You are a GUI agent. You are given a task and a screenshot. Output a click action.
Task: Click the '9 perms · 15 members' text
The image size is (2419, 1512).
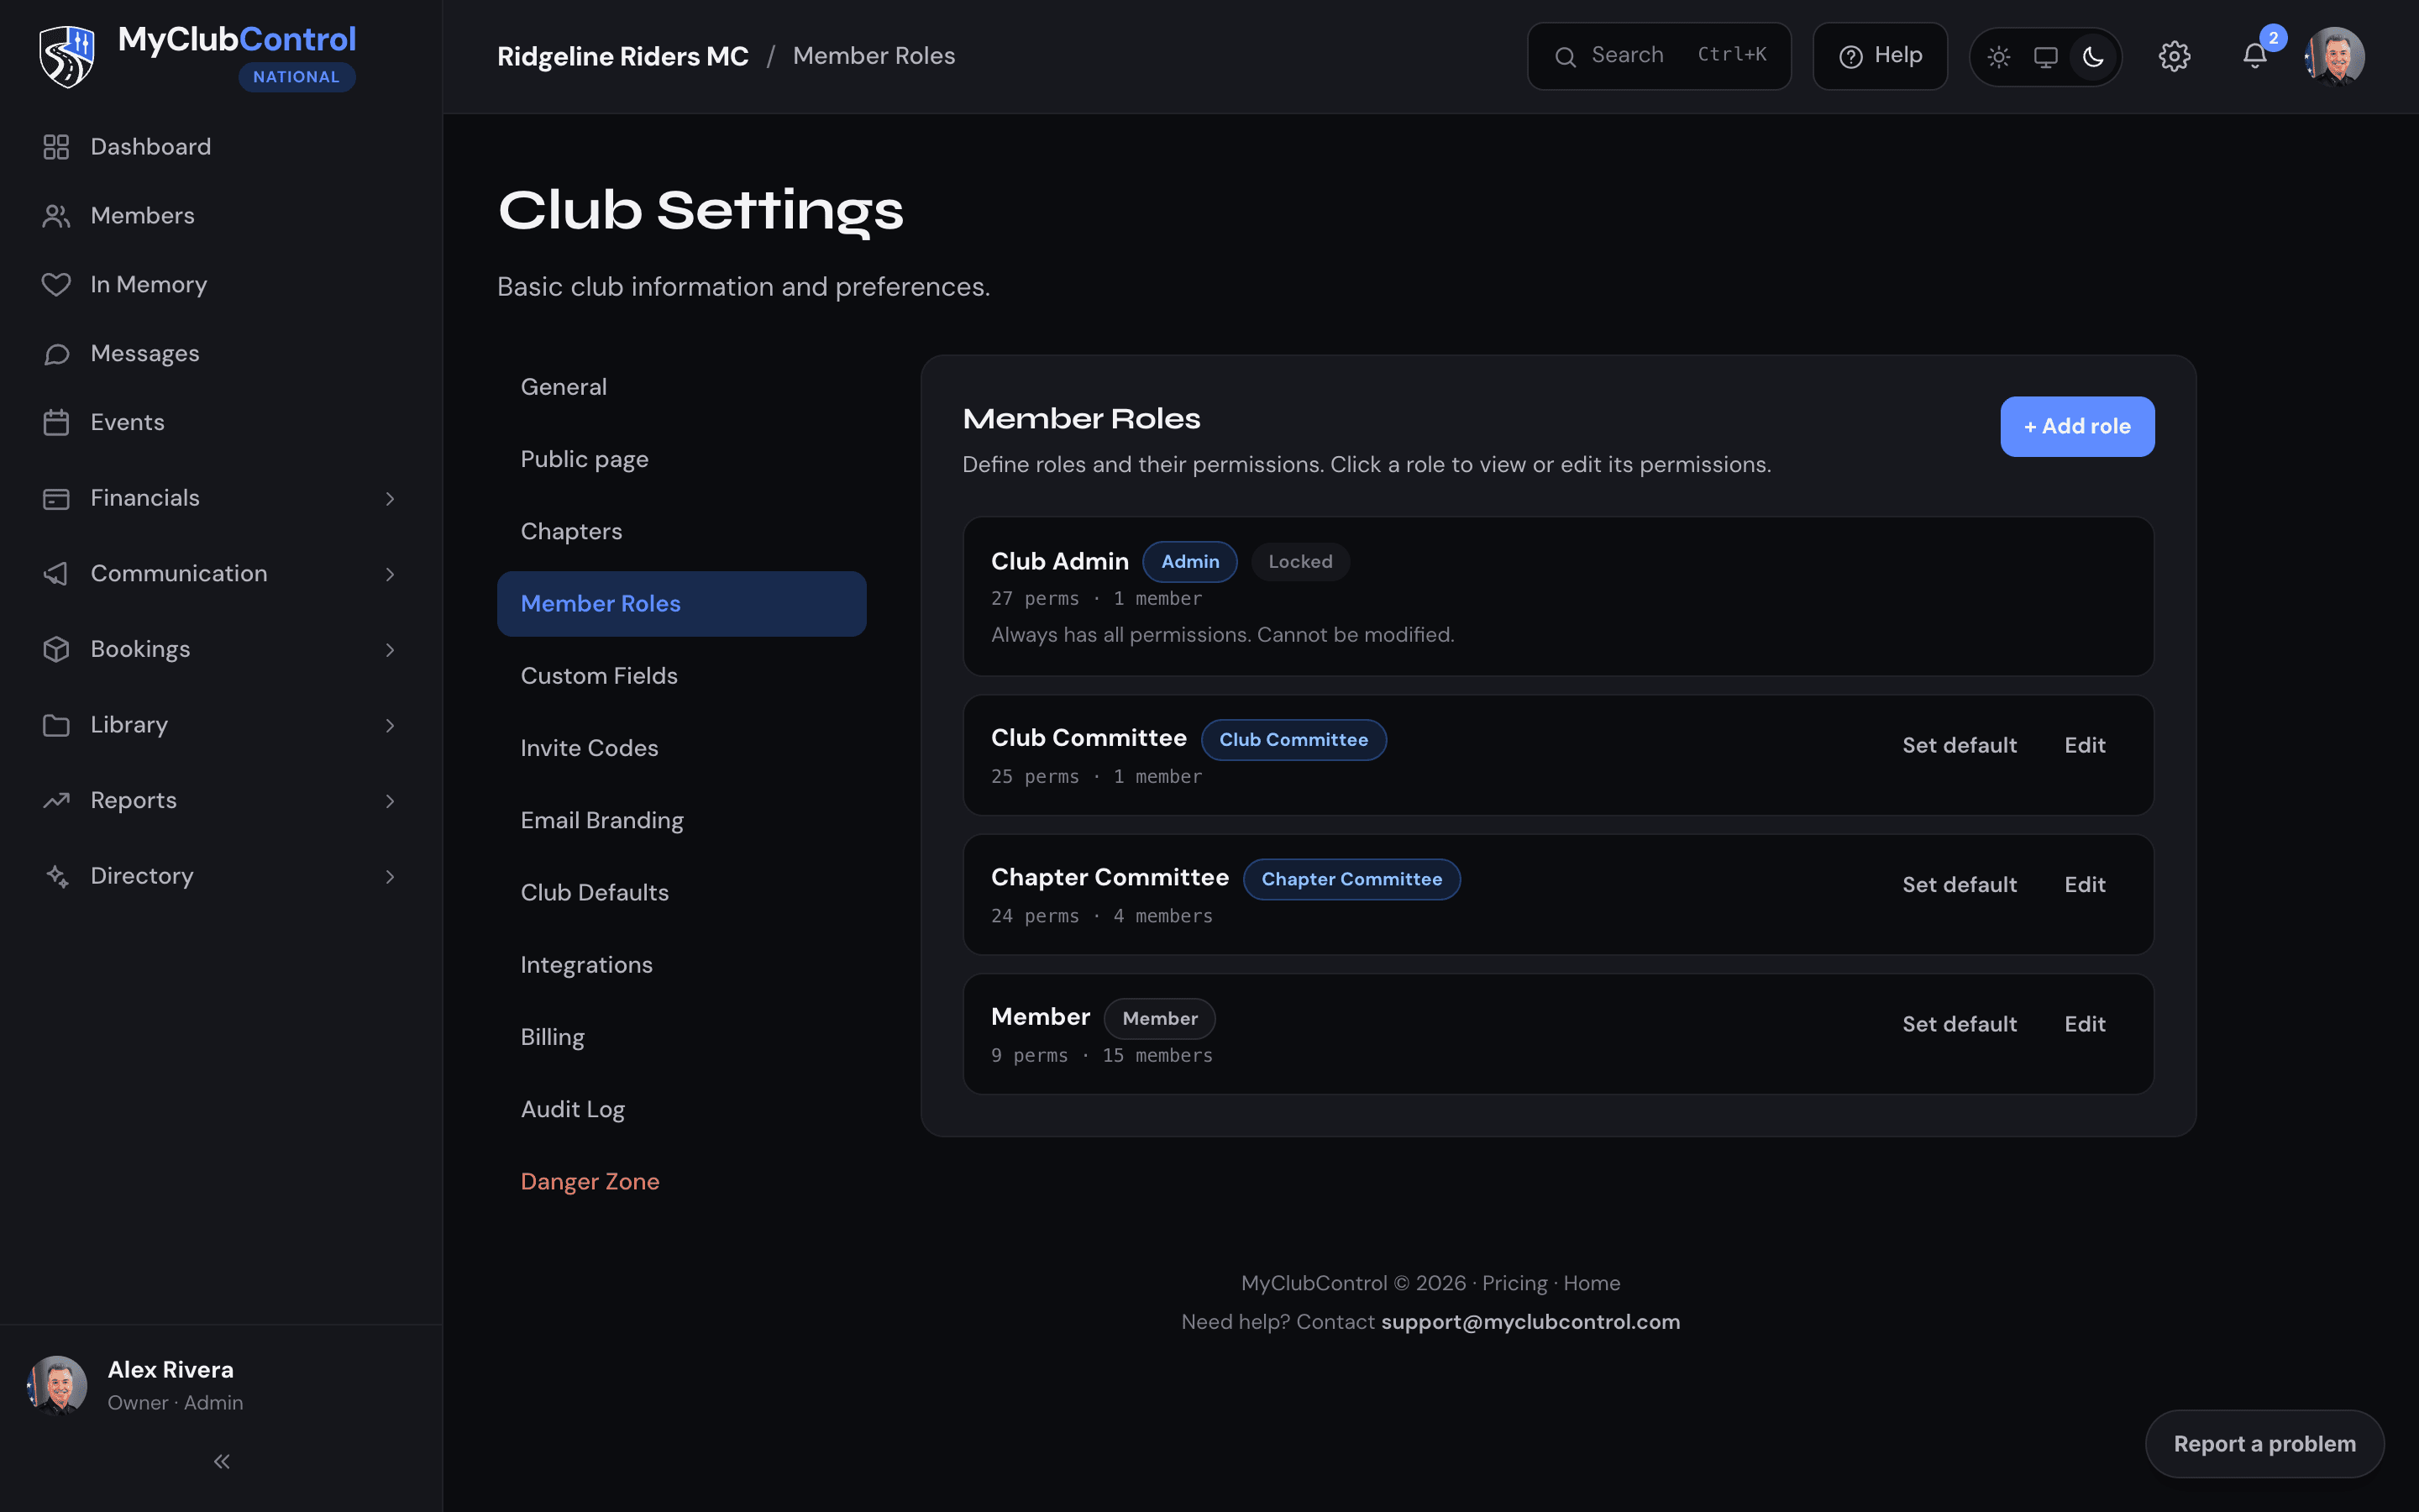(x=1101, y=1056)
